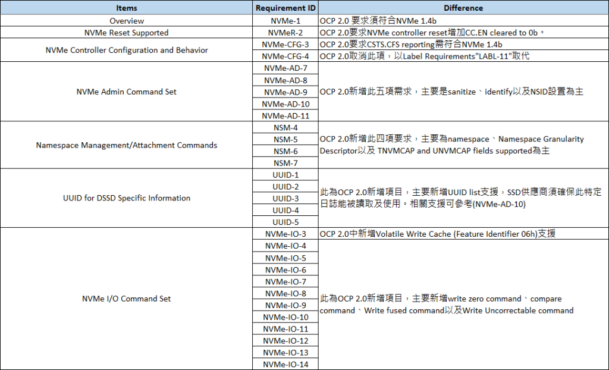609x370 pixels.
Task: Click the NVMe Admin Command Set cell
Action: click(126, 92)
